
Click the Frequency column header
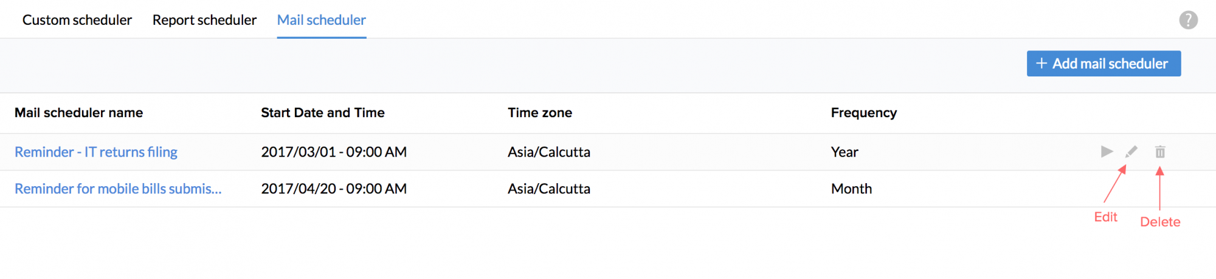(x=864, y=113)
